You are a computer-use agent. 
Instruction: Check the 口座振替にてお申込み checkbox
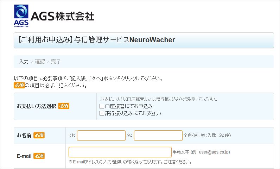[102, 106]
